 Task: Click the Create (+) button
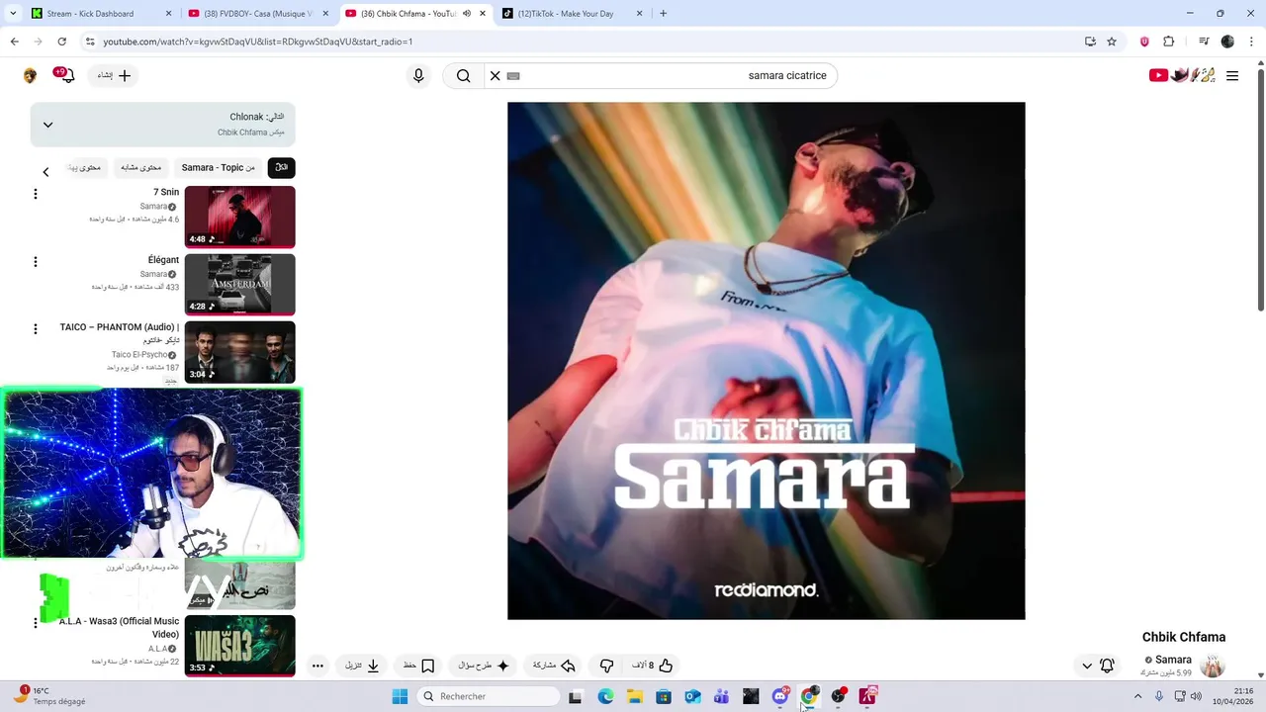point(115,75)
